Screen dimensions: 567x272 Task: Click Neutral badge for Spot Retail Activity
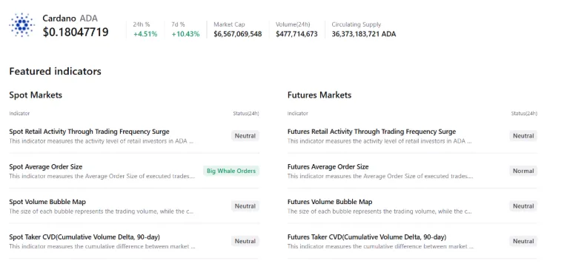point(245,136)
